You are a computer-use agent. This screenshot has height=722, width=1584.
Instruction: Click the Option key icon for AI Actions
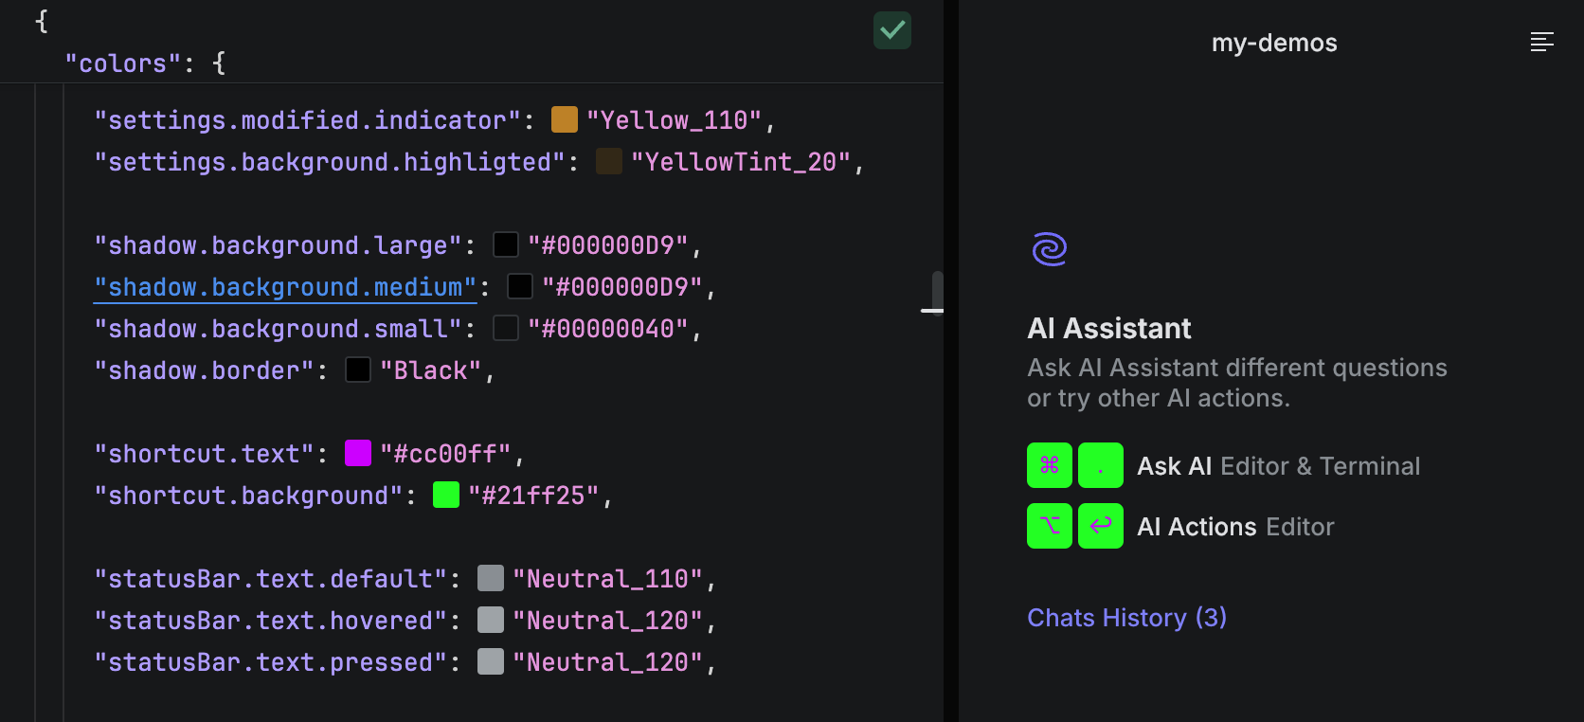point(1049,526)
